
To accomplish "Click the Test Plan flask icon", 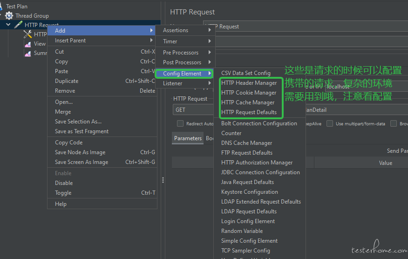I will tap(1, 7).
